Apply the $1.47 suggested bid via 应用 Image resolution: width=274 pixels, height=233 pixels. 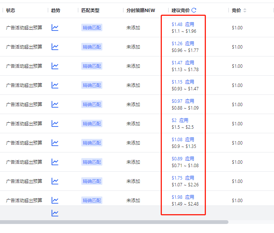click(x=190, y=63)
